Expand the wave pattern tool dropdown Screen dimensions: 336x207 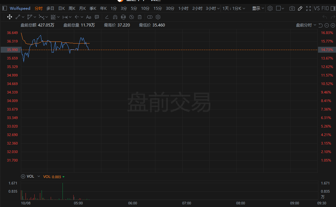[47, 17]
